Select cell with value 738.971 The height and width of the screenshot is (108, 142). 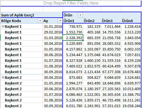click(73, 26)
